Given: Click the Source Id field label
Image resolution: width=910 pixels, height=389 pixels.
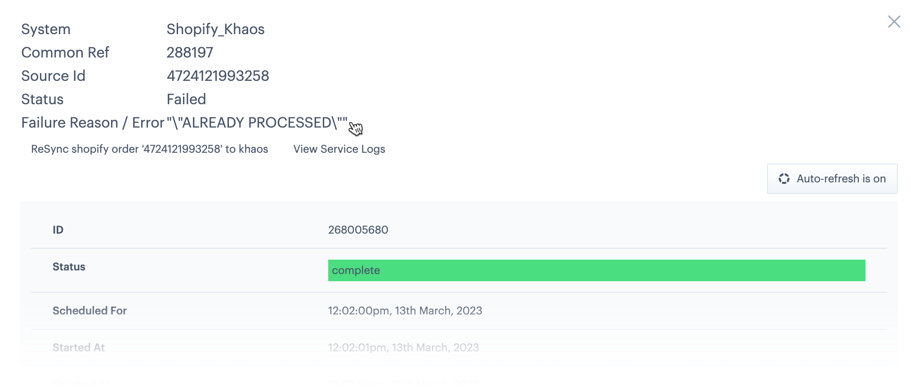Looking at the screenshot, I should pyautogui.click(x=53, y=76).
